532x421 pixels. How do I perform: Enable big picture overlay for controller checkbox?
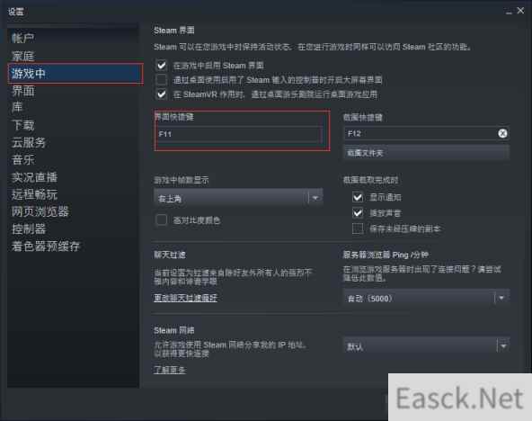click(162, 80)
